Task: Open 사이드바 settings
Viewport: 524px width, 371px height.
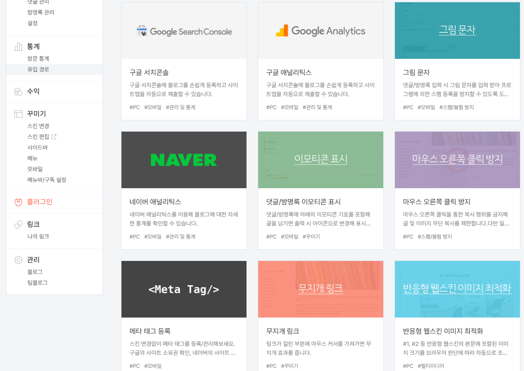Action: click(38, 147)
